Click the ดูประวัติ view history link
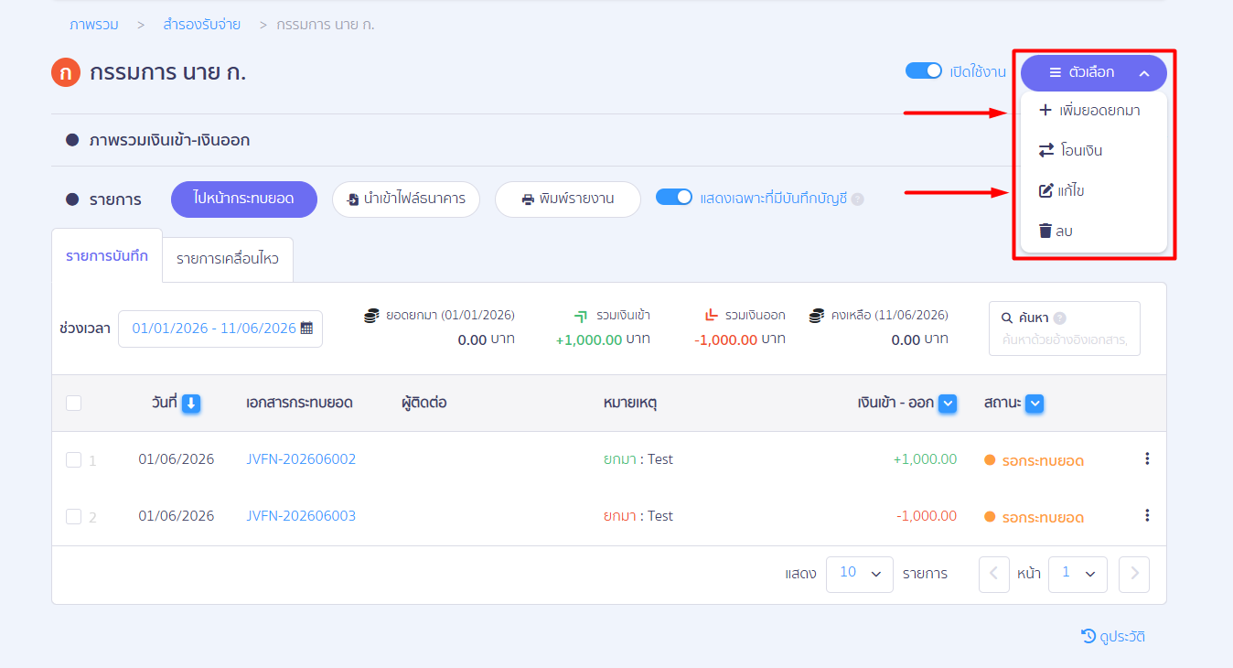Viewport: 1233px width, 668px height. [1113, 636]
